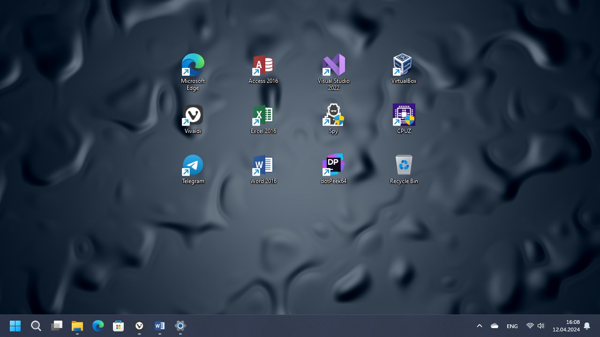Viewport: 600px width, 337px height.
Task: Switch to Word on the taskbar
Action: [160, 326]
